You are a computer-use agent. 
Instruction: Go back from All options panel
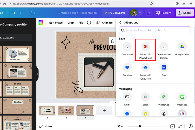click(x=120, y=23)
